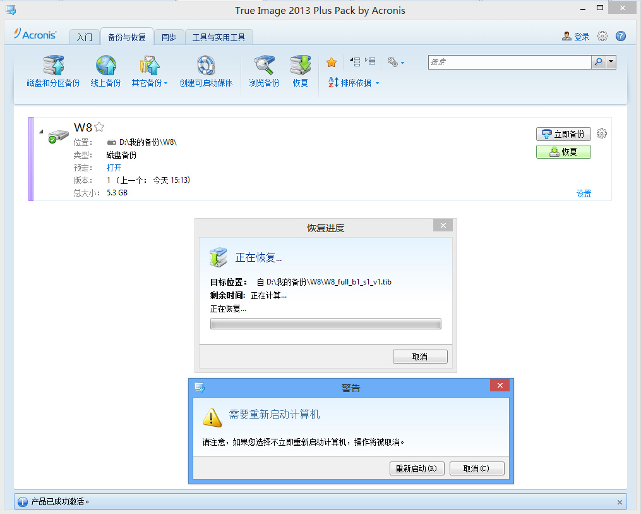Open Other Backup (其它备份) menu
Image resolution: width=641 pixels, height=514 pixels.
[x=149, y=71]
